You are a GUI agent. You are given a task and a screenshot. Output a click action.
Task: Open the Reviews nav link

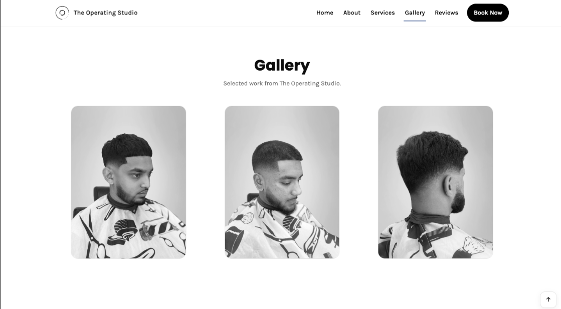[x=446, y=13]
